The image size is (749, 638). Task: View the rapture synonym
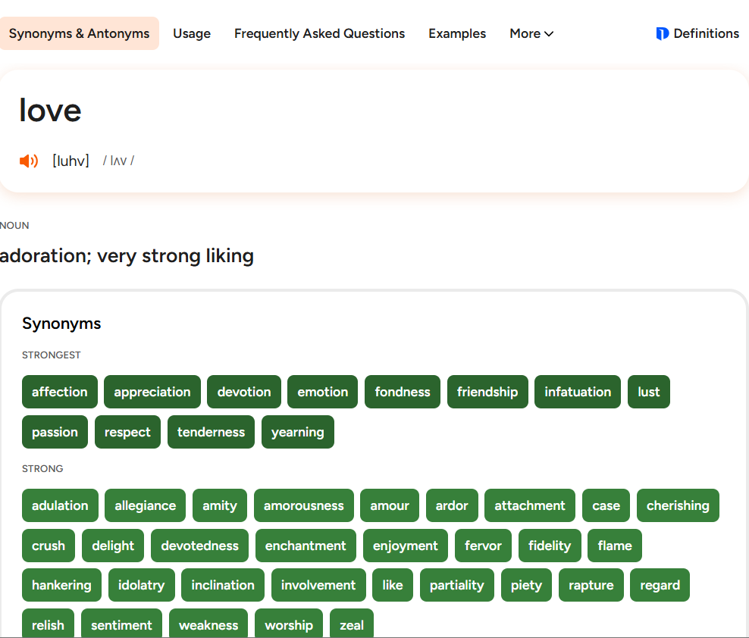pos(591,585)
